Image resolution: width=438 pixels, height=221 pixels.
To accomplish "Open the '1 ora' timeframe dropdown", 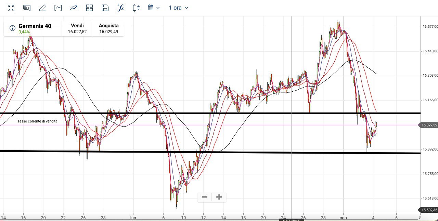I will pyautogui.click(x=178, y=8).
